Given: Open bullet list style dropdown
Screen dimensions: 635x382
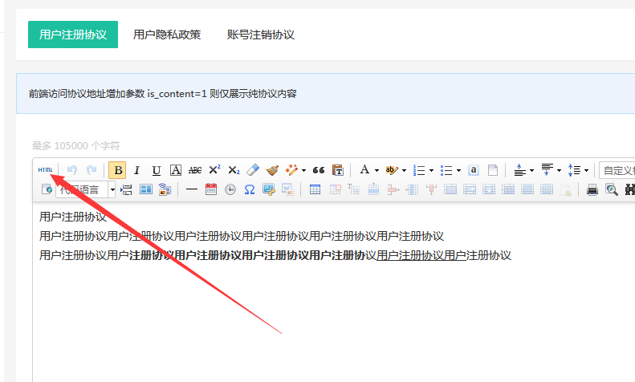Looking at the screenshot, I should pyautogui.click(x=458, y=170).
